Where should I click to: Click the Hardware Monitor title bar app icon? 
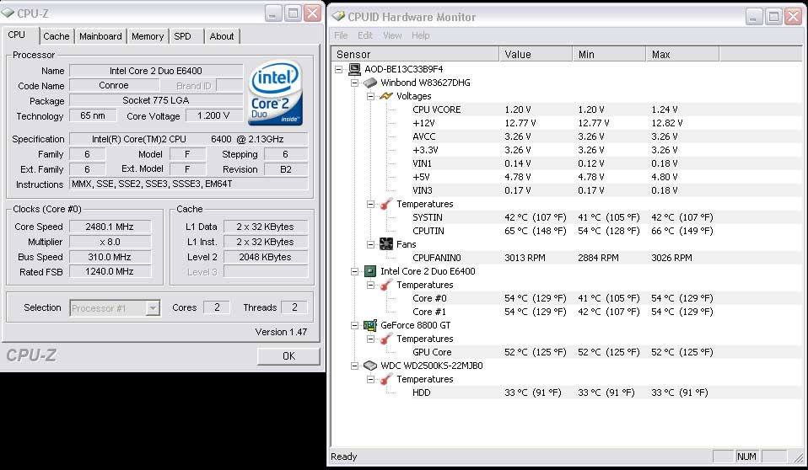(338, 17)
